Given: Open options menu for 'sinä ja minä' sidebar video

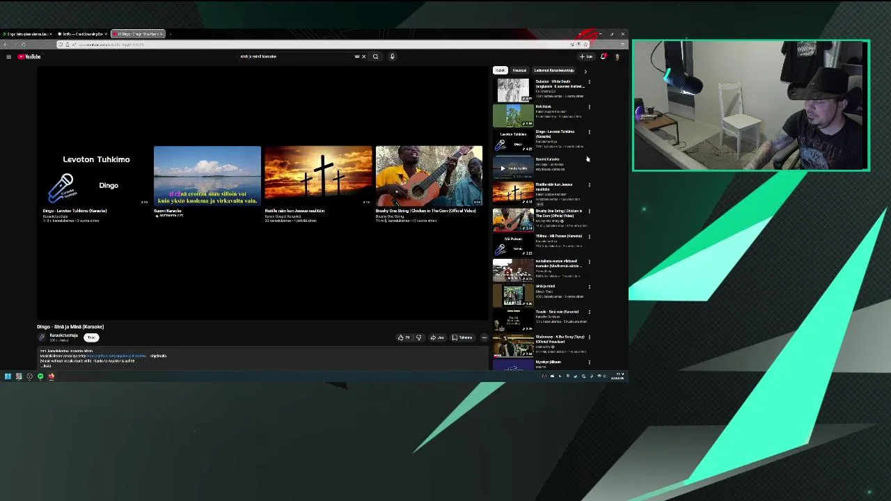Looking at the screenshot, I should pyautogui.click(x=589, y=287).
